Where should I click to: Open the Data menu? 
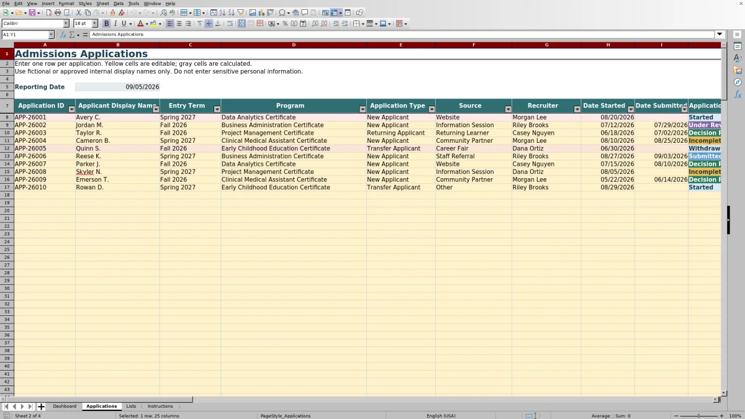(119, 3)
